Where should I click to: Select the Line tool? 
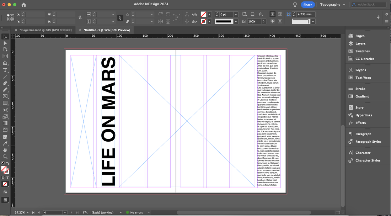click(5, 77)
